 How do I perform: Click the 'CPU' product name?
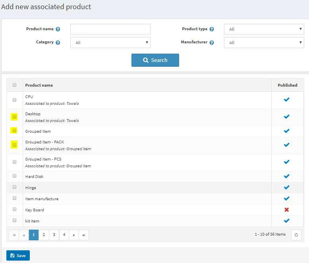pyautogui.click(x=29, y=97)
